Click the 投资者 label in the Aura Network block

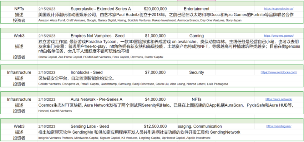tap(19, 111)
